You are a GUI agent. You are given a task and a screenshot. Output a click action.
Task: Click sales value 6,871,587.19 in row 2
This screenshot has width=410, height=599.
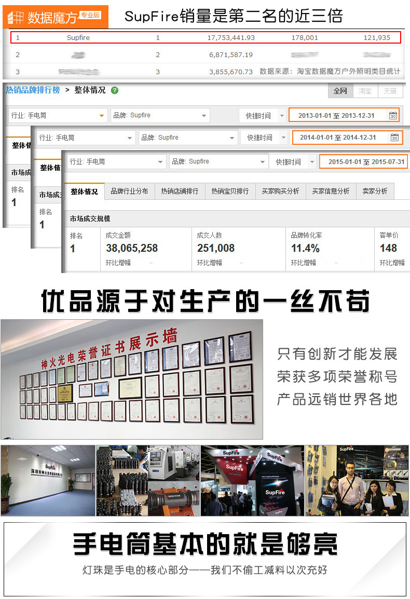coord(231,55)
